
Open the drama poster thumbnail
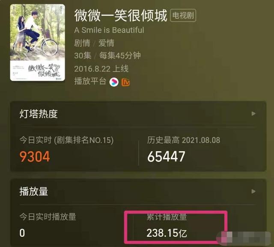(37, 43)
